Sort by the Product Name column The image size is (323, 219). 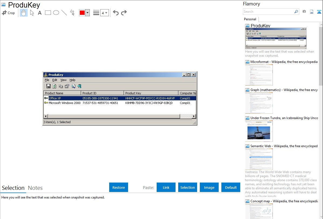[62, 93]
